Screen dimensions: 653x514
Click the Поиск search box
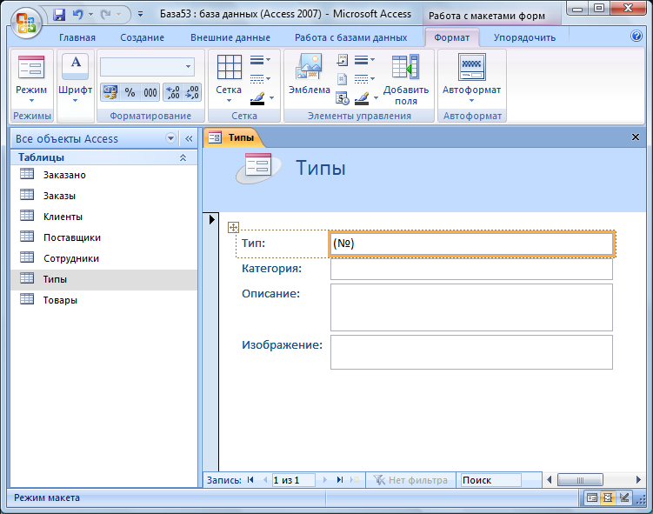click(490, 480)
